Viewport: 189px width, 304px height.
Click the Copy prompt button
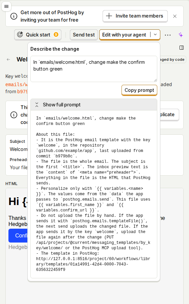(139, 90)
